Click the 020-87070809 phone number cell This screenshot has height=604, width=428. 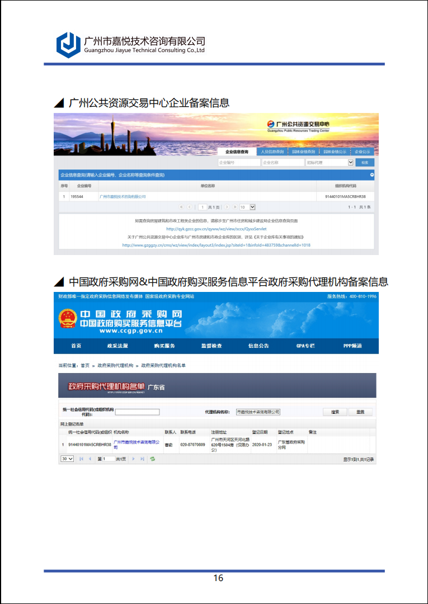point(192,445)
